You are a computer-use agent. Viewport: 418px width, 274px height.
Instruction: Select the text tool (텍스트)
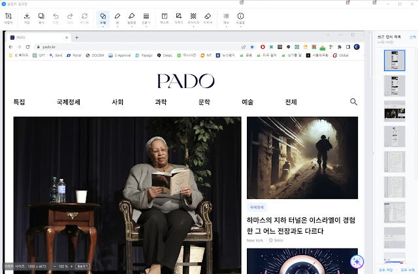coord(165,19)
